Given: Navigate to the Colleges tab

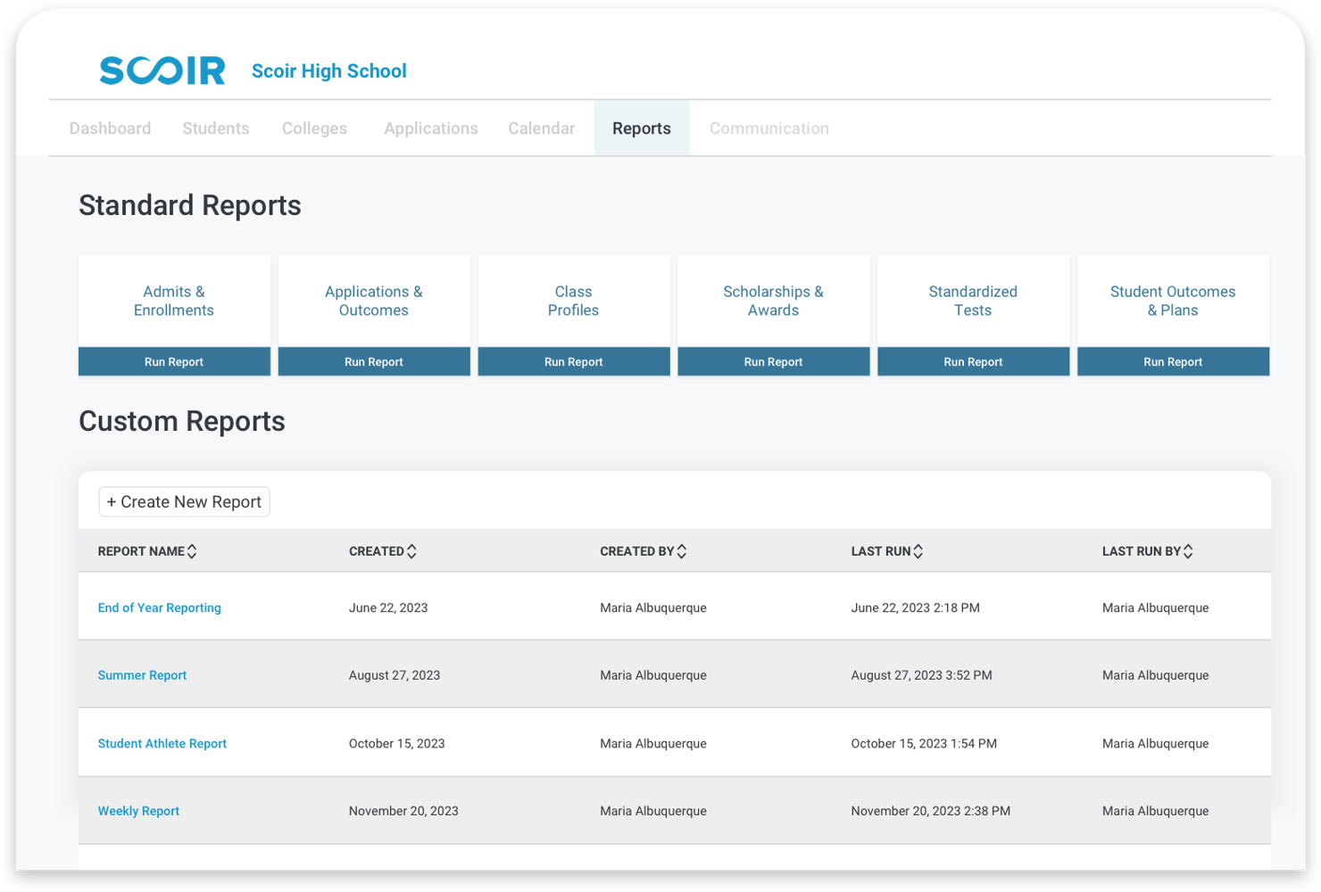Looking at the screenshot, I should tap(314, 128).
